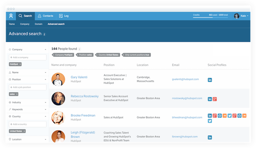Screen dimensions: 256x148
Task: Click the Keywords filter key icon
Action: tap(10, 109)
